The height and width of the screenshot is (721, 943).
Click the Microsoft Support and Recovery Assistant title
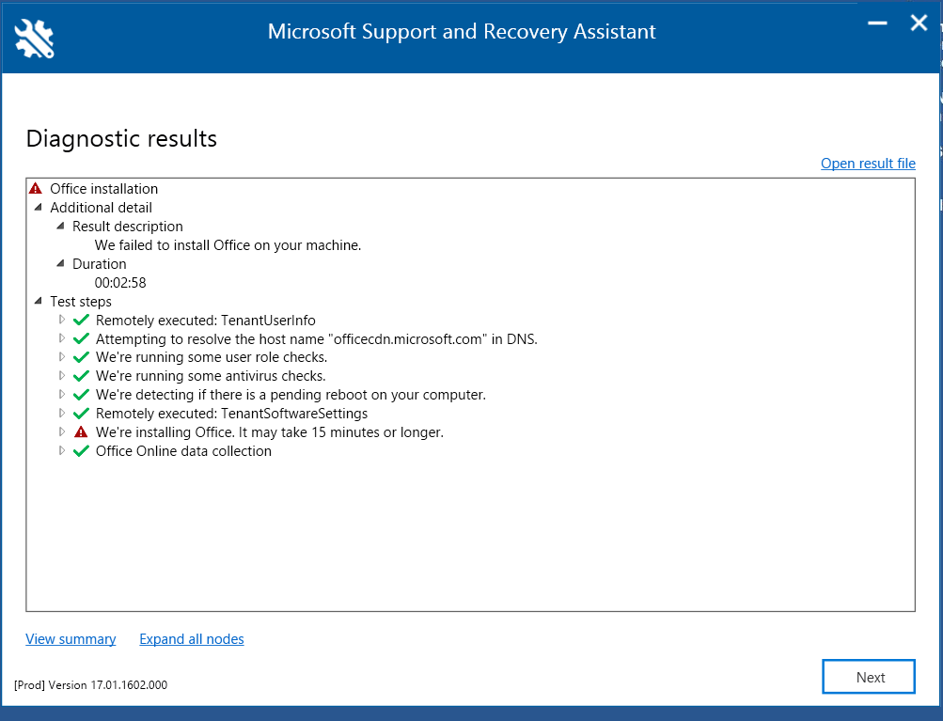[462, 32]
